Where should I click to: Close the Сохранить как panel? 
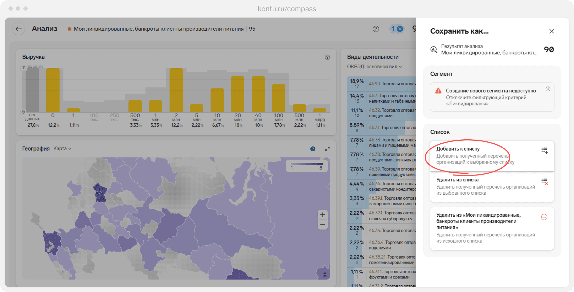(x=551, y=31)
